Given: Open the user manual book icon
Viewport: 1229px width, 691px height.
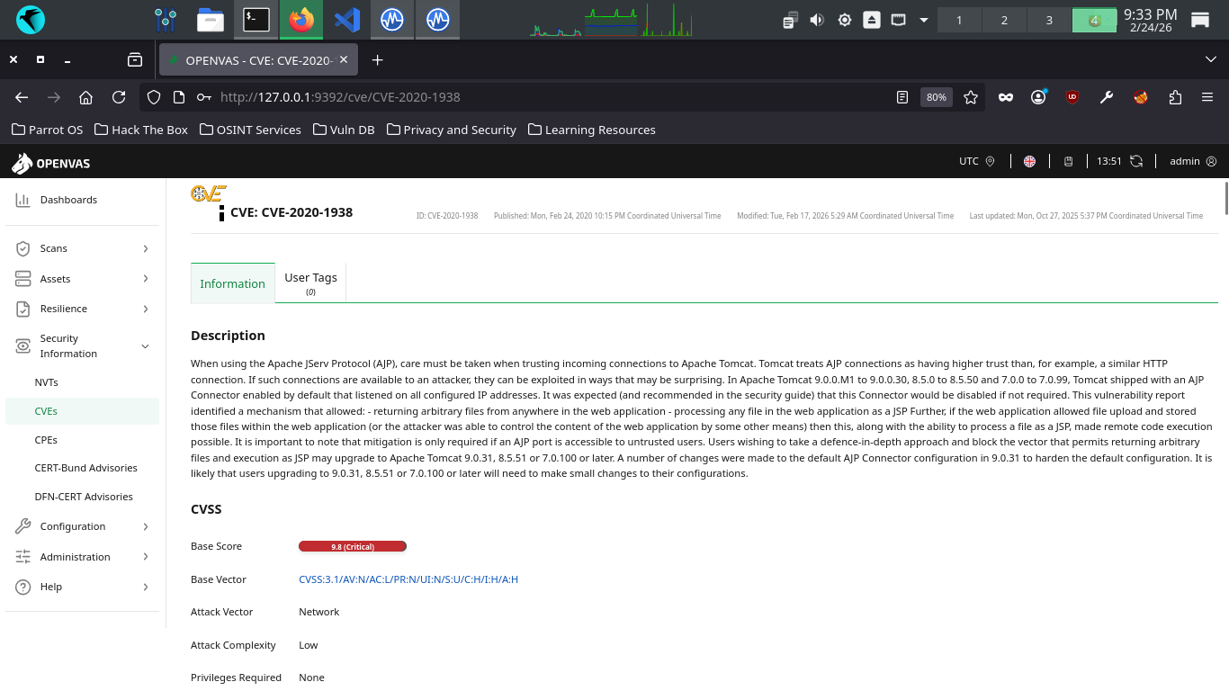Looking at the screenshot, I should pyautogui.click(x=1069, y=161).
